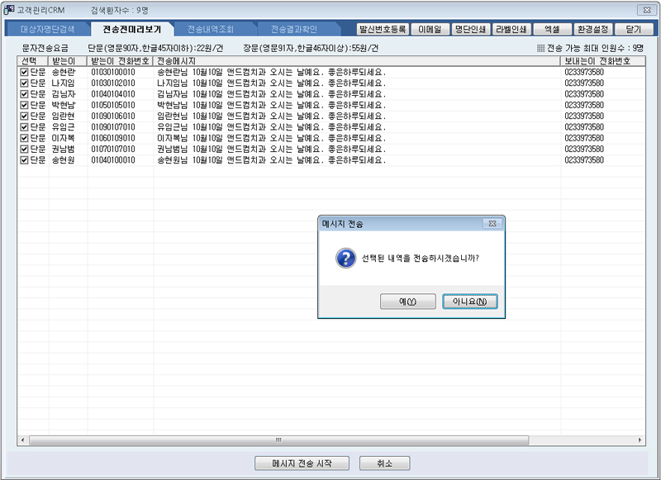Open the 전송내역조회 tab
The image size is (661, 480).
tap(210, 29)
